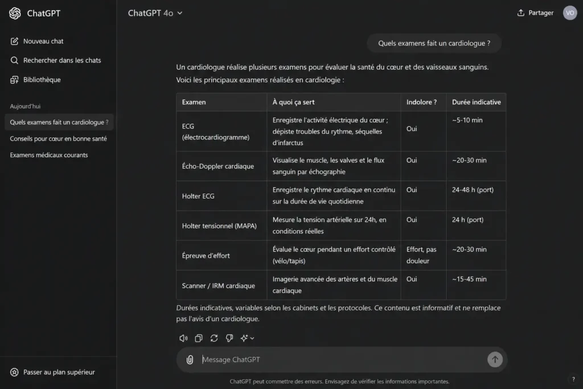This screenshot has width=583, height=389.
Task: Click the read aloud speaker icon
Action: pyautogui.click(x=183, y=338)
